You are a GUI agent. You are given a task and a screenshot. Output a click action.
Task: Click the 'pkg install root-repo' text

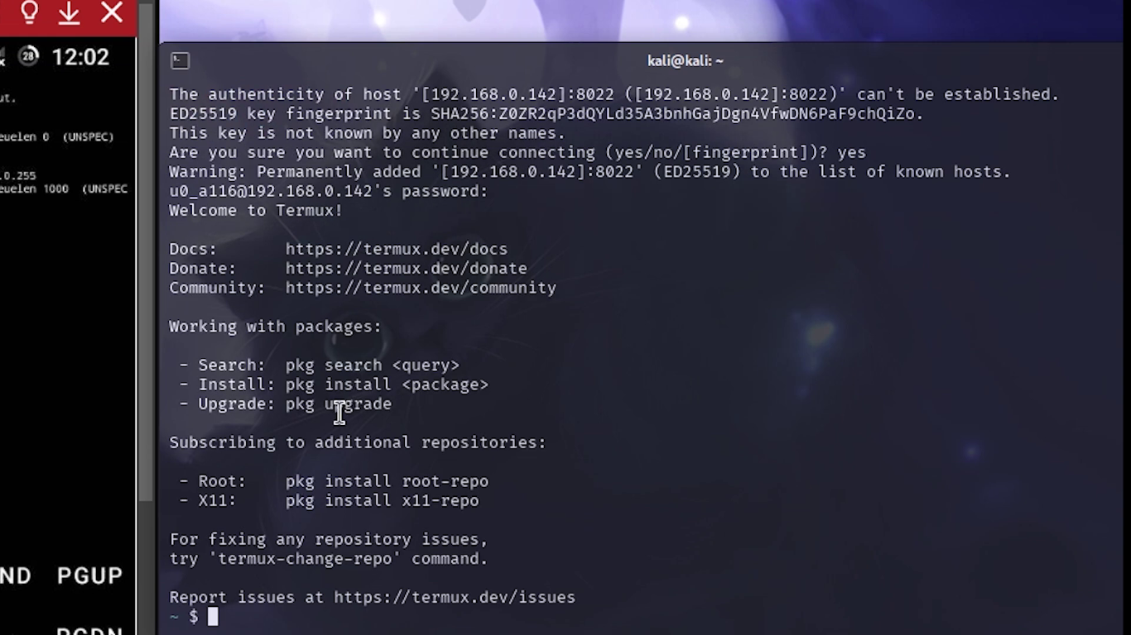point(387,481)
